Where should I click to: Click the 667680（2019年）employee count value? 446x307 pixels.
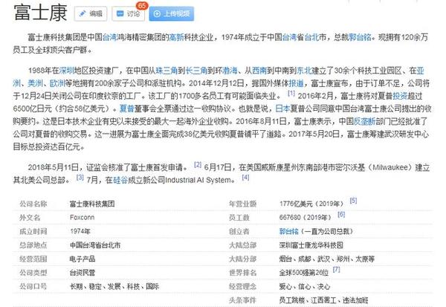coord(306,217)
